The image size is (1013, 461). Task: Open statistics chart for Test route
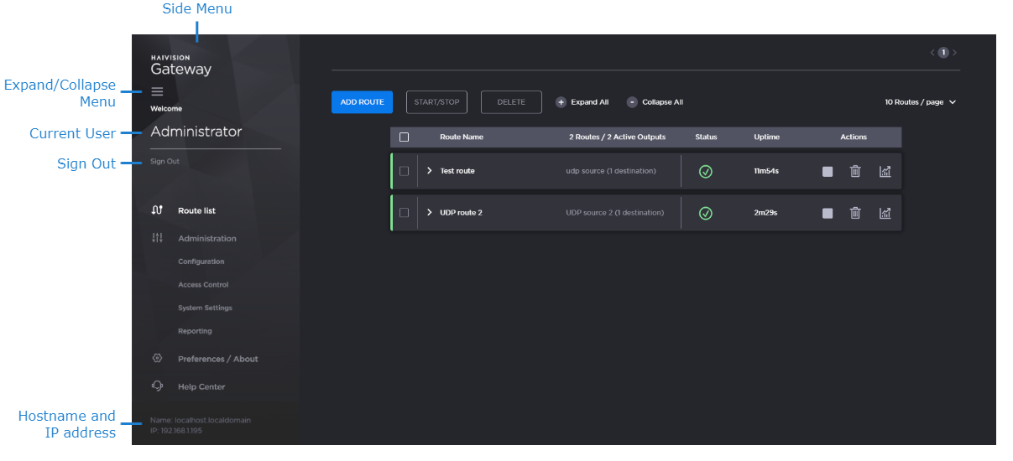pyautogui.click(x=885, y=171)
